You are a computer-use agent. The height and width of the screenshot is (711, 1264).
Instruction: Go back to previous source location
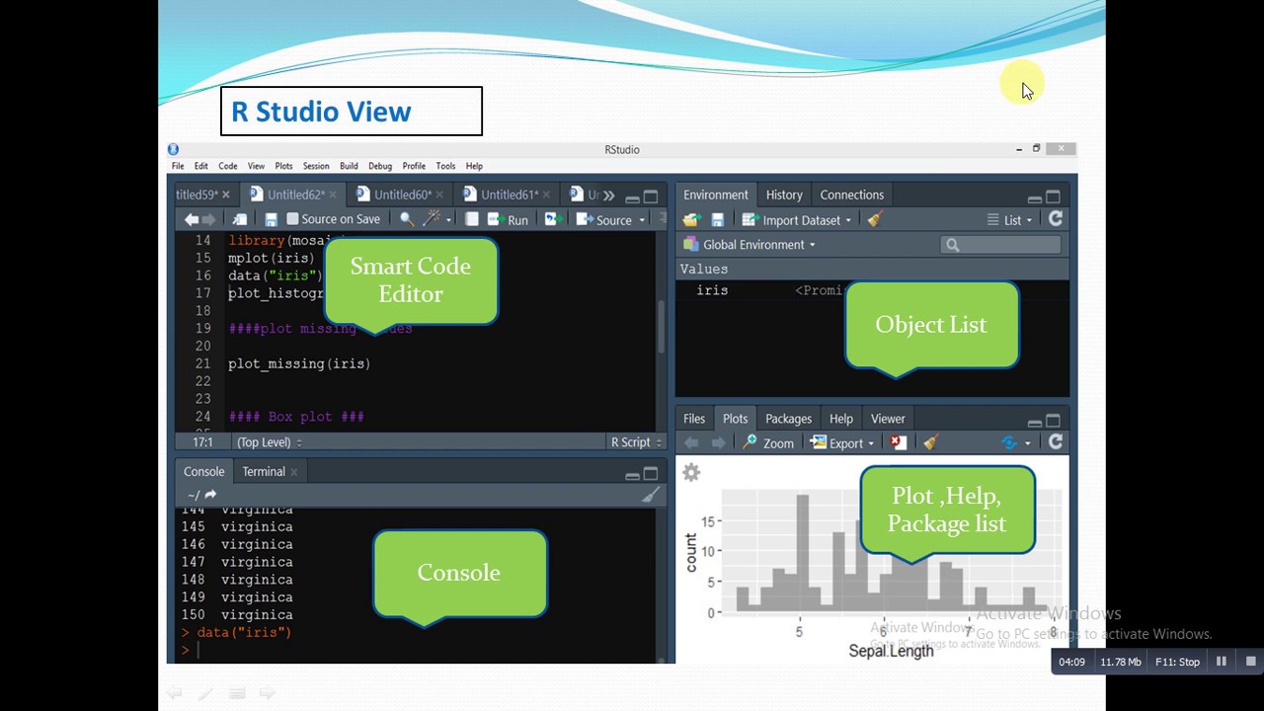[x=192, y=219]
